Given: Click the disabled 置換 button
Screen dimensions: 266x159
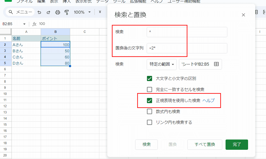Looking at the screenshot, I should pyautogui.click(x=173, y=145).
